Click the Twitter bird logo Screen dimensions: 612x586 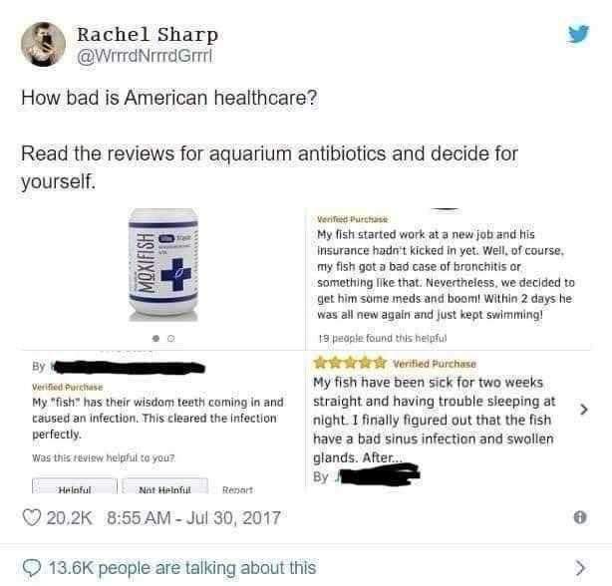(578, 34)
